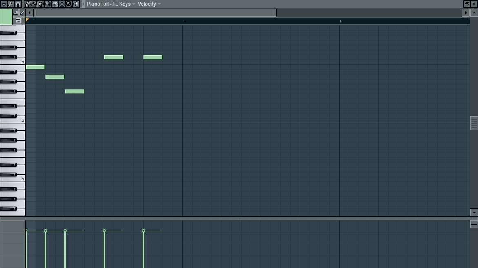Click bar 2 in the timeline ruler

(183, 21)
